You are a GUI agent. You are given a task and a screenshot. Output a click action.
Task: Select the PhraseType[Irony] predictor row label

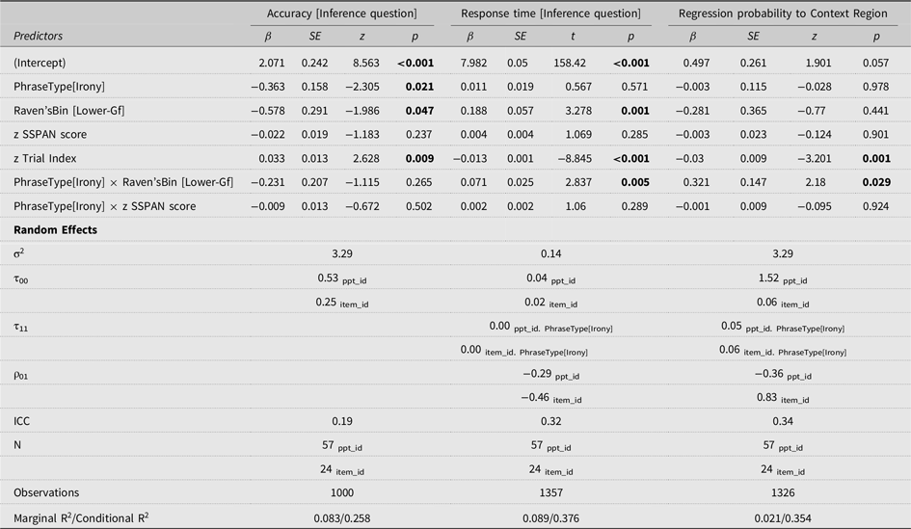click(59, 87)
